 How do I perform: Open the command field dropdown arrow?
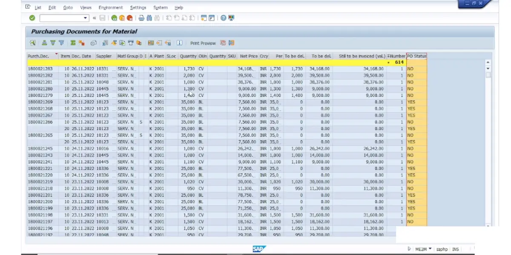click(x=85, y=18)
